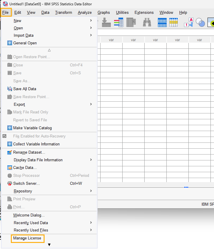Open the Variables icon with colored lines
Screen dimensions: 214x250
(x=118, y=22)
